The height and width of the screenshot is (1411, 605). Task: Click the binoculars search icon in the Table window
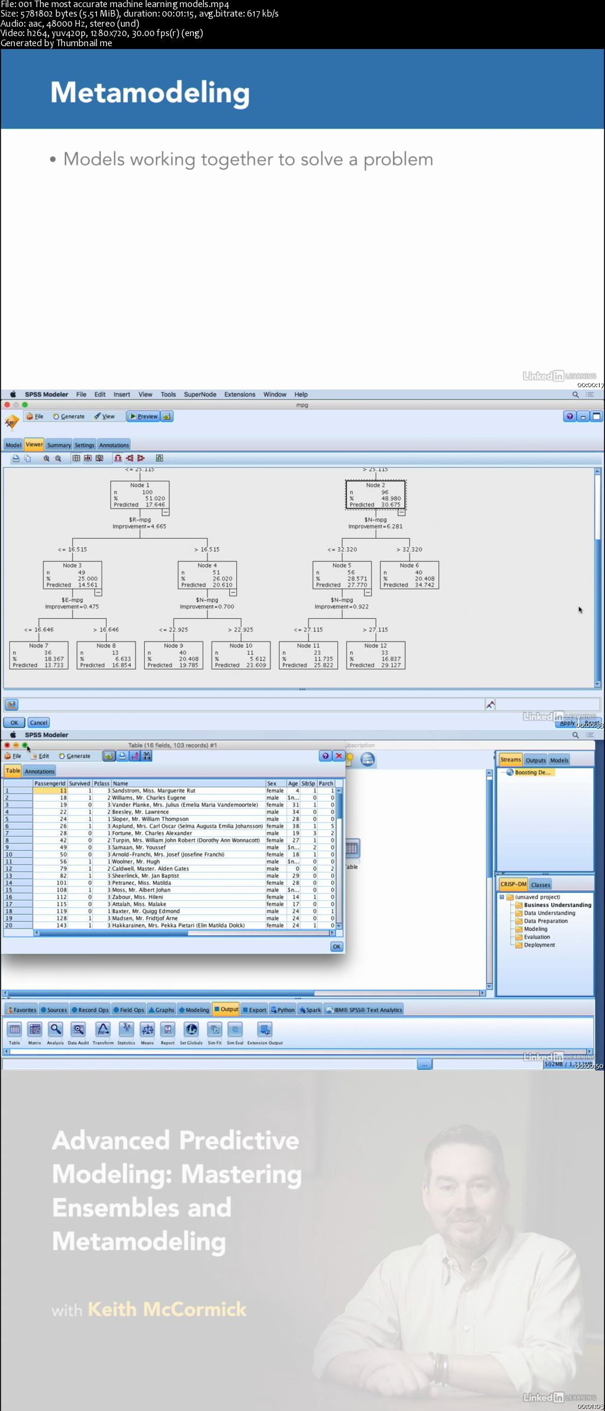(x=147, y=755)
